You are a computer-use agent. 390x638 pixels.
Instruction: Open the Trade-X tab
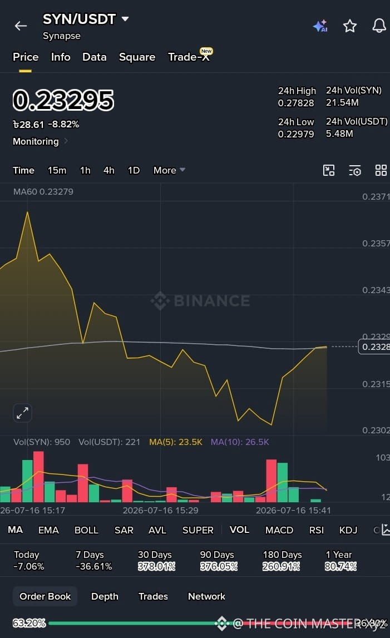coord(189,57)
